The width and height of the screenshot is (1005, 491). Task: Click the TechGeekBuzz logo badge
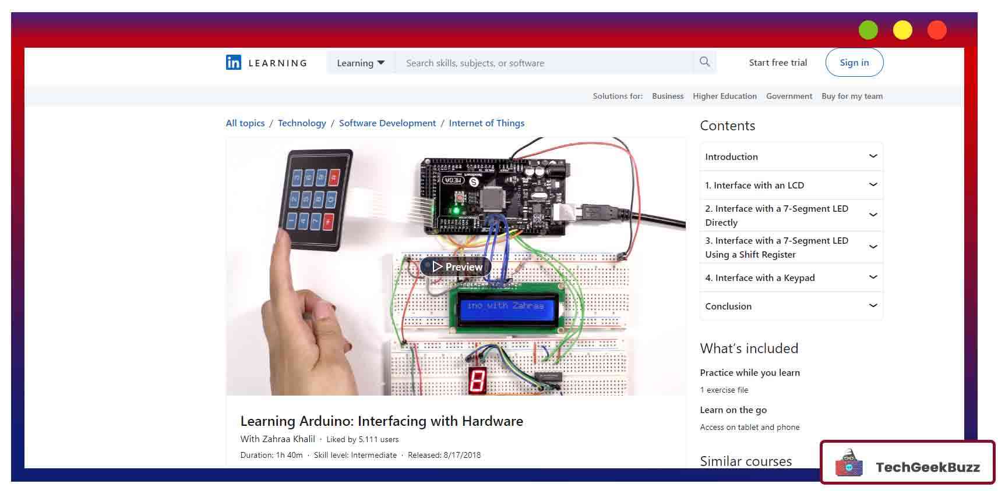pyautogui.click(x=907, y=463)
